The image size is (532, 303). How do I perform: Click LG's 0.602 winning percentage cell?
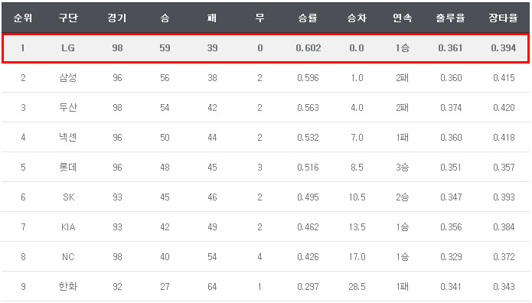tap(308, 48)
